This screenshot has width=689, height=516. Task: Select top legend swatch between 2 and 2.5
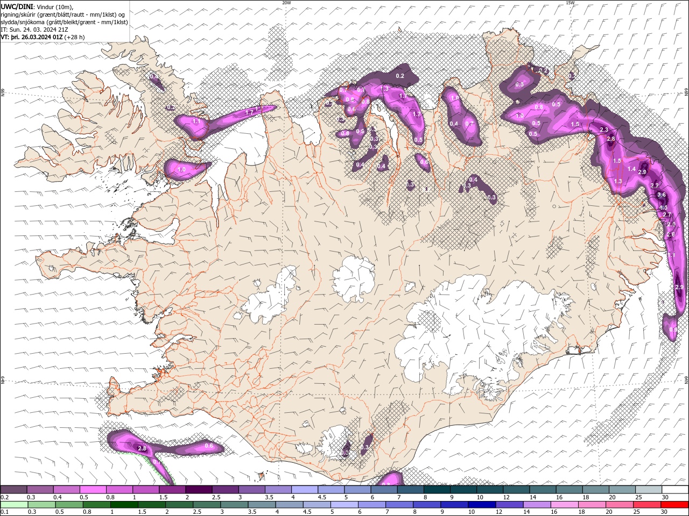pyautogui.click(x=199, y=490)
